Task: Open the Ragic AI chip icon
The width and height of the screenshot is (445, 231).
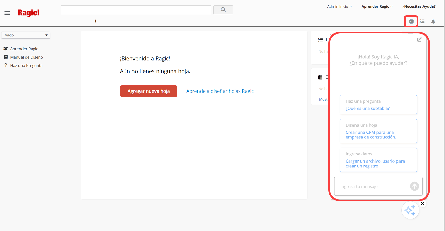Action: point(411,21)
